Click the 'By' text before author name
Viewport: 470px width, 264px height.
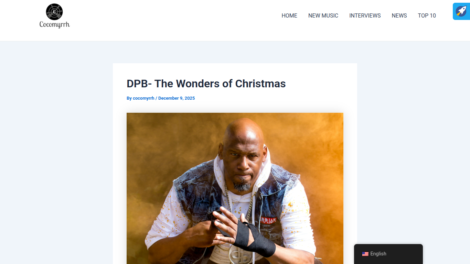[x=129, y=98]
